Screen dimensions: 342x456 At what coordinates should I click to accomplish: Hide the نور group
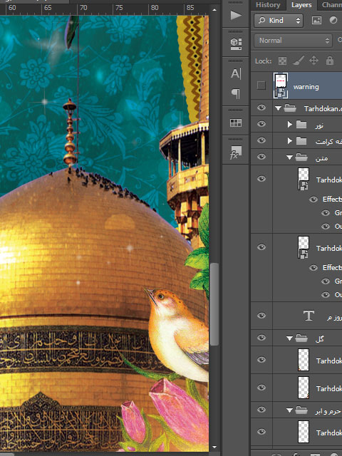261,124
